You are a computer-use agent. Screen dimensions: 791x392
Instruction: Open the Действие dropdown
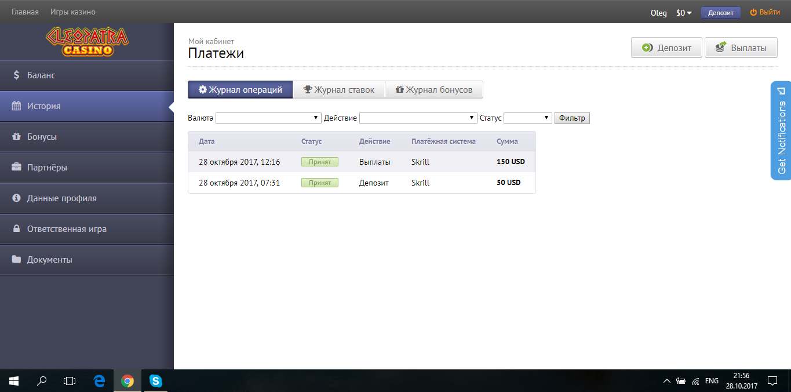pyautogui.click(x=418, y=118)
